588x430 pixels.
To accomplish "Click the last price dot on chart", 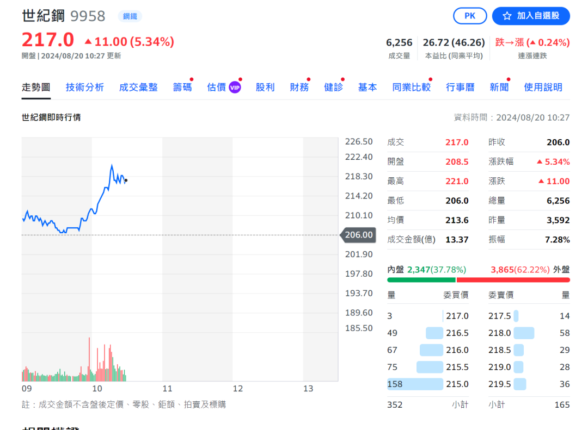I will click(126, 180).
